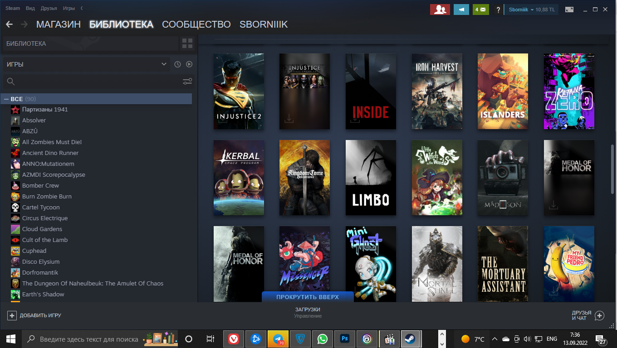Open the inbox with 4 messages
Image resolution: width=617 pixels, height=348 pixels.
[x=481, y=10]
